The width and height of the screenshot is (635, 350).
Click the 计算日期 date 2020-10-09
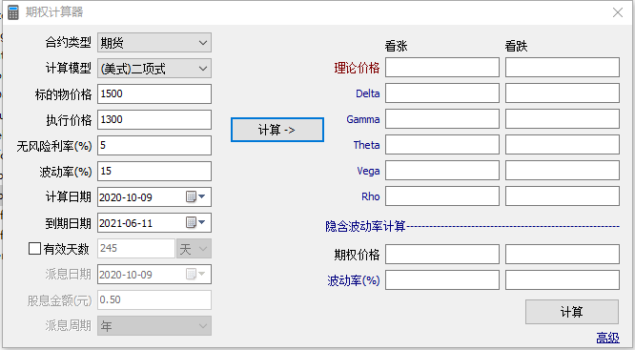click(x=126, y=197)
